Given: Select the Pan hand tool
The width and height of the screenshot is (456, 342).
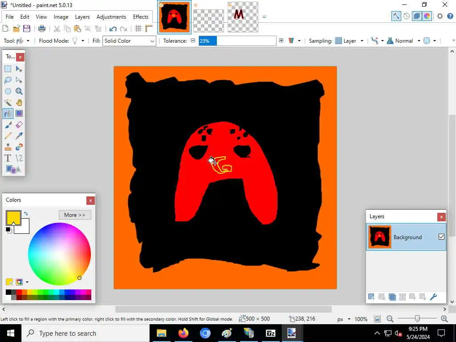Looking at the screenshot, I should [x=19, y=102].
